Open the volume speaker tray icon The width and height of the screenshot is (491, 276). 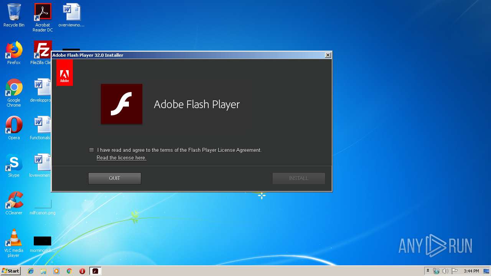pyautogui.click(x=445, y=271)
